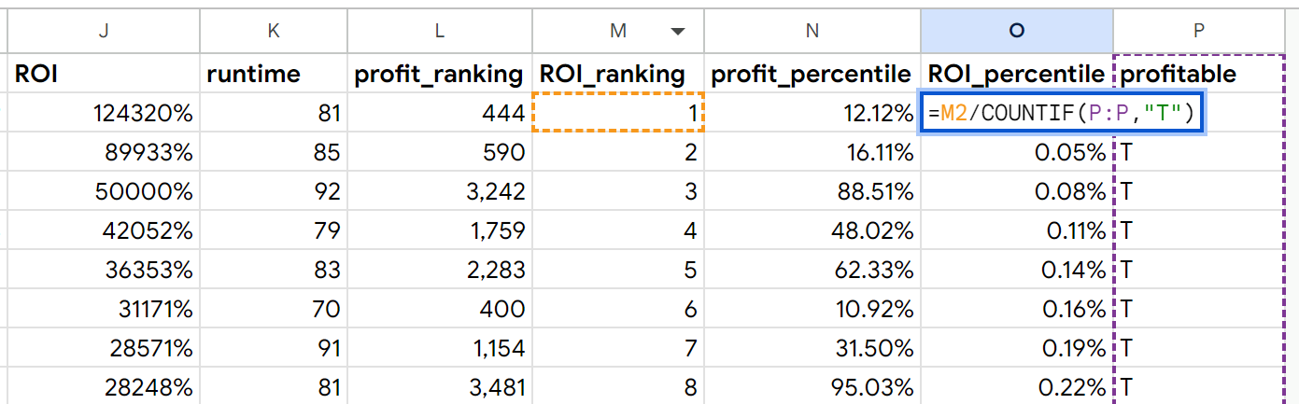Select ROI_ranking cell with value 8
Image resolution: width=1299 pixels, height=404 pixels.
(618, 386)
